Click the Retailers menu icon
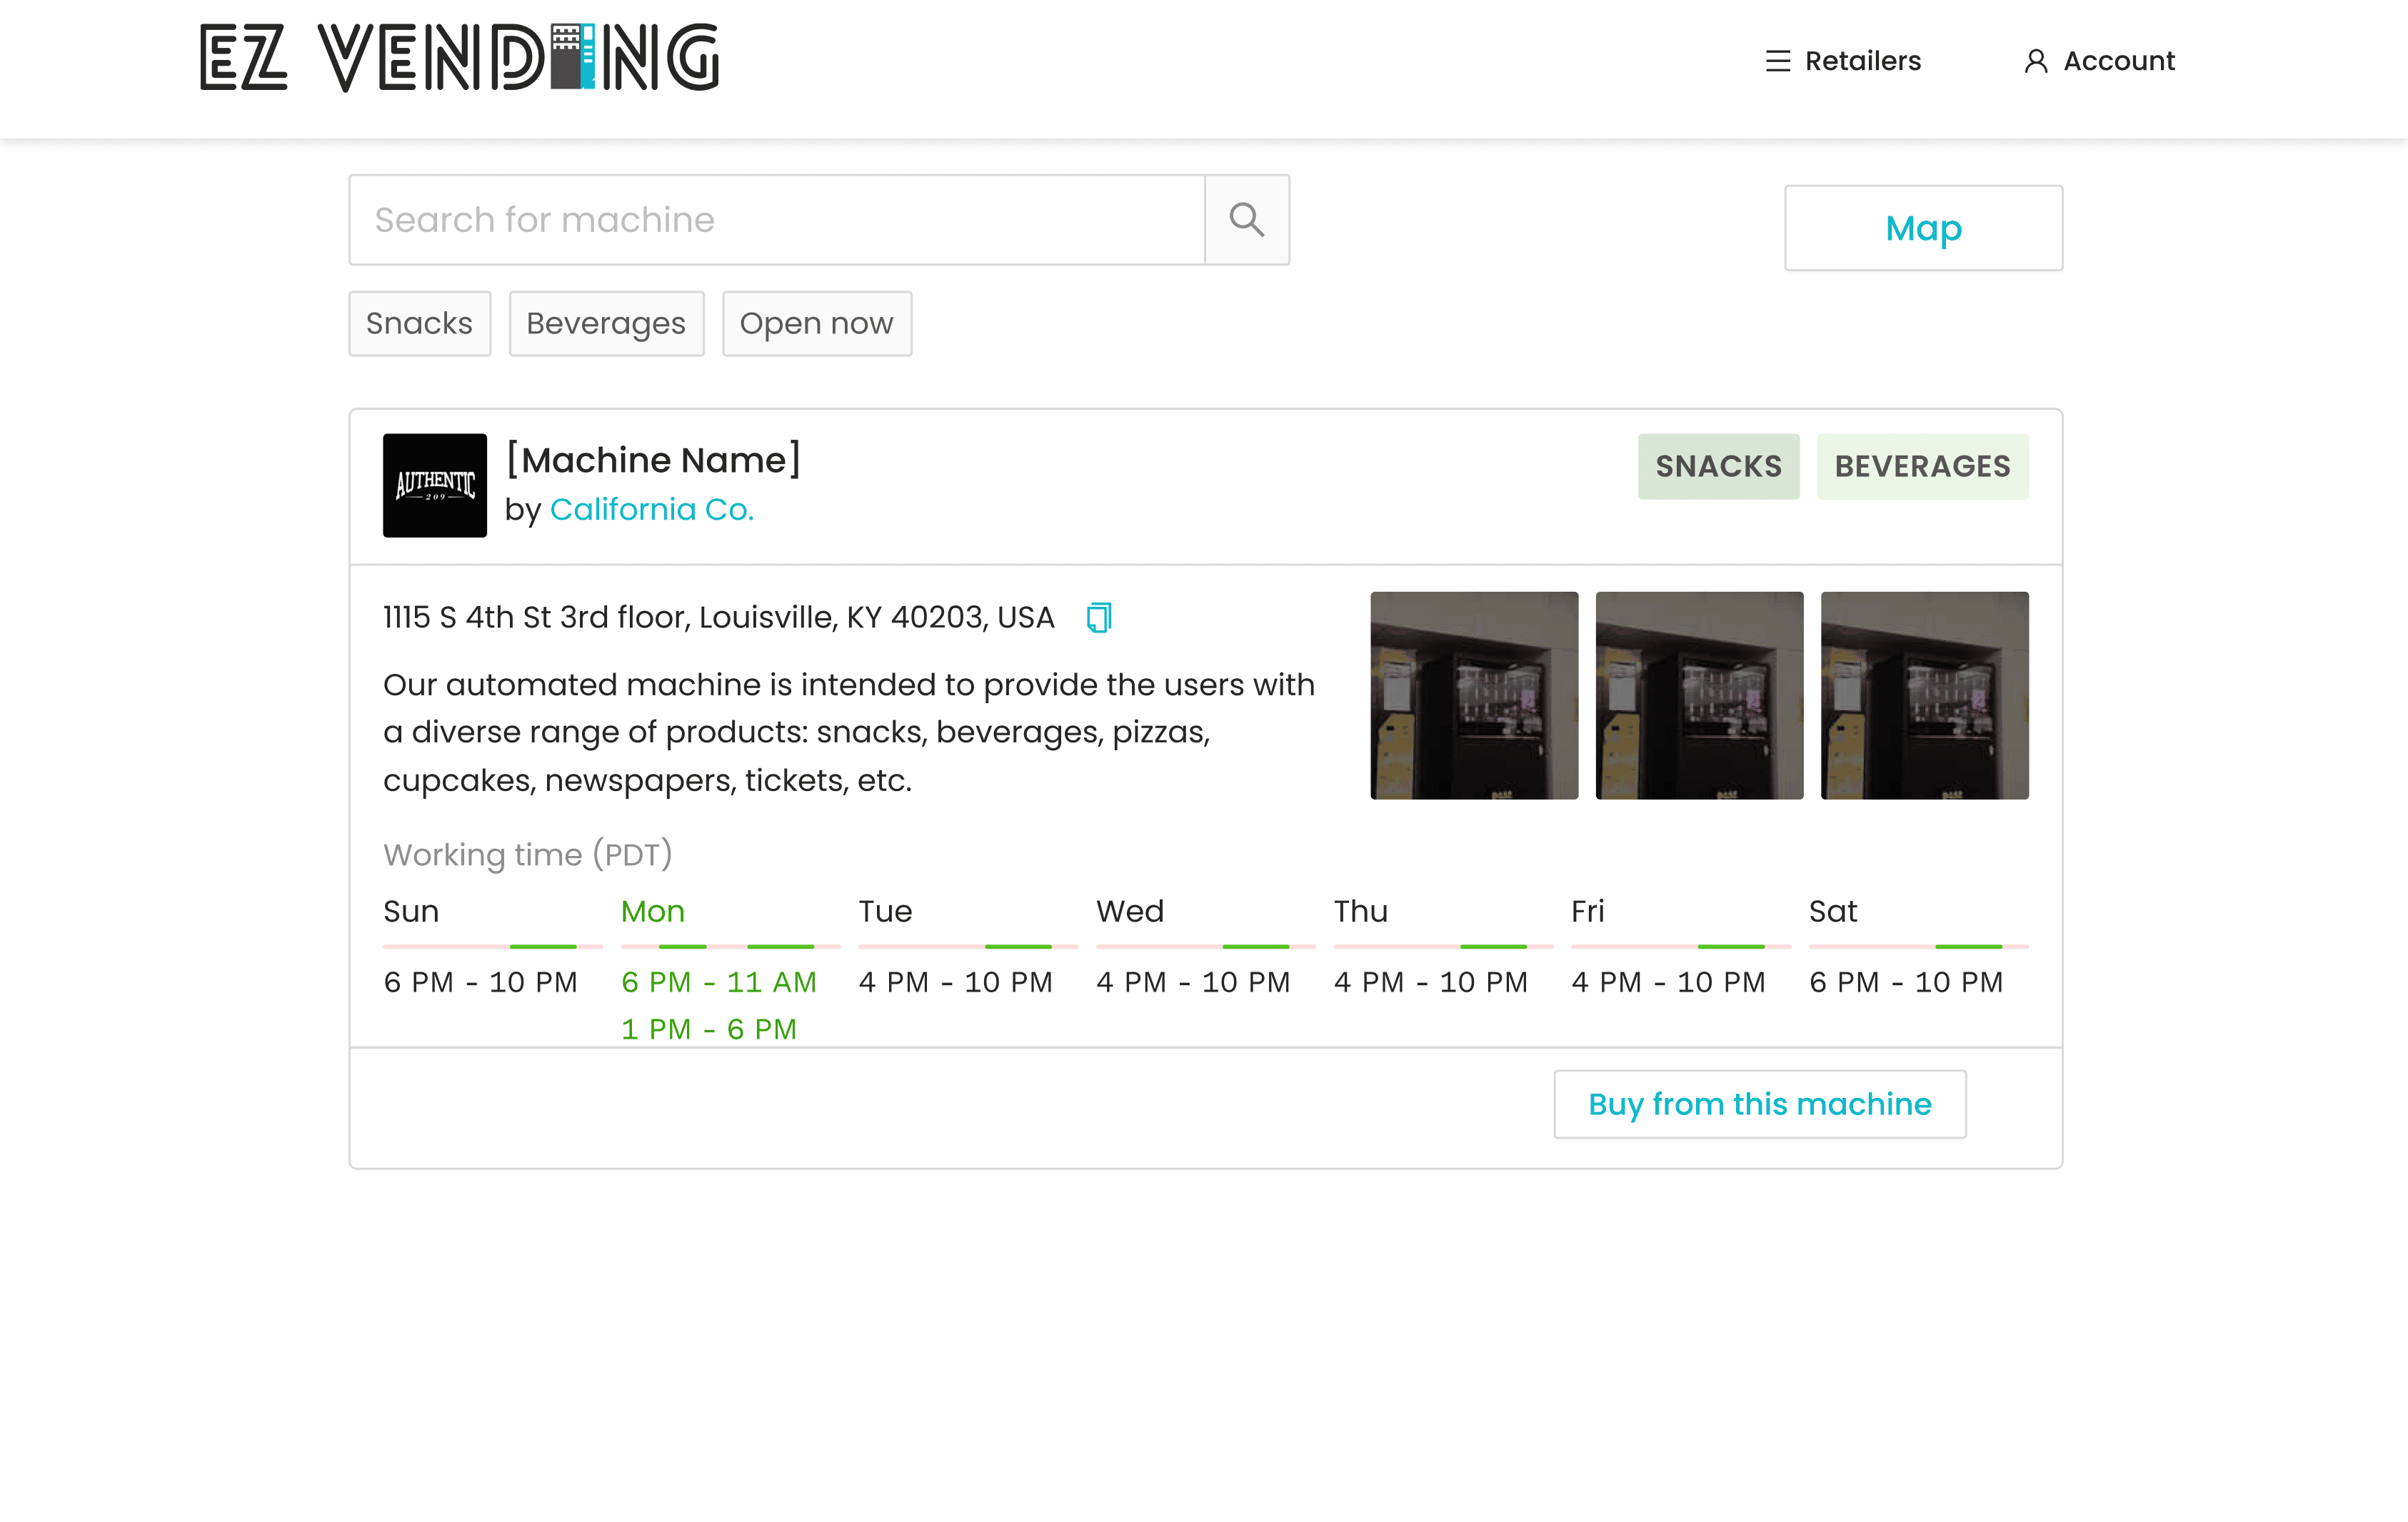 (x=1778, y=60)
